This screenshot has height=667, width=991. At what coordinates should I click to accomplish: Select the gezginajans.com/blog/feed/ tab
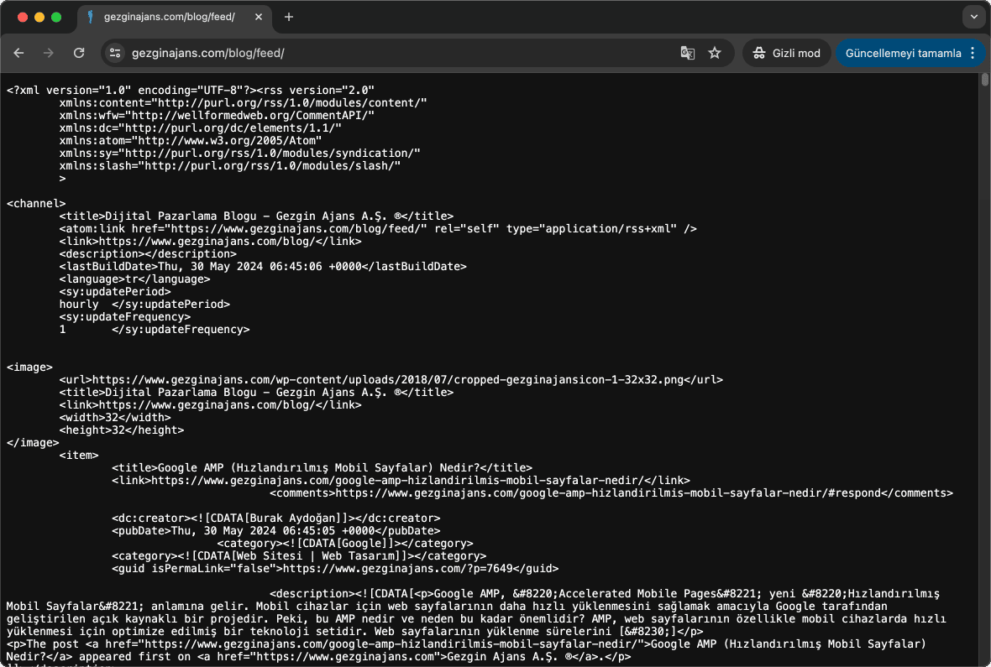pyautogui.click(x=175, y=17)
